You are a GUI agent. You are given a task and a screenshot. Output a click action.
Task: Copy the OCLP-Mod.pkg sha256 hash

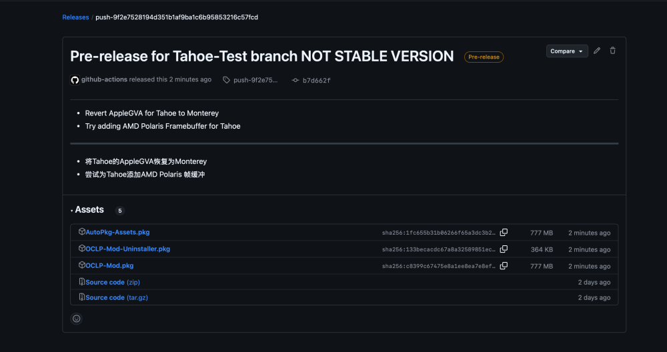point(504,266)
